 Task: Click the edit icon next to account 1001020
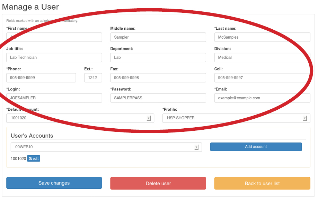point(34,159)
